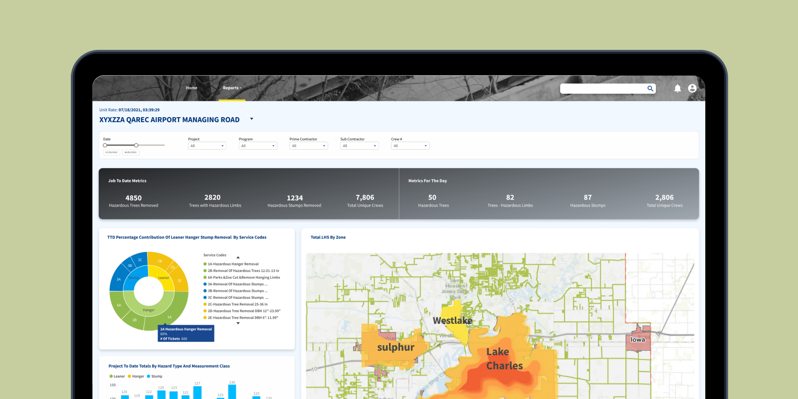Open the notifications bell
This screenshot has width=798, height=399.
coord(677,88)
